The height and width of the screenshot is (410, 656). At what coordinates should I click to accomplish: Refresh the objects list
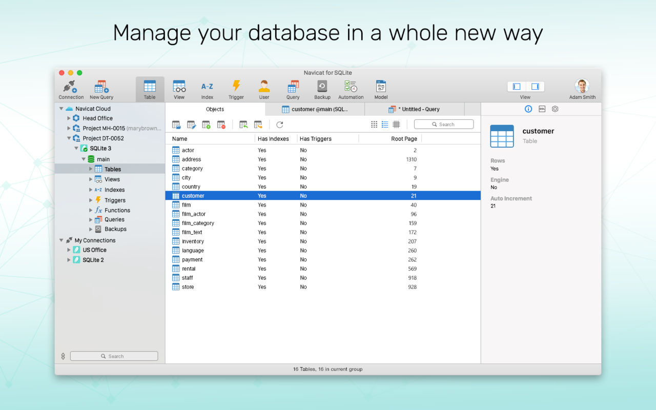click(279, 125)
